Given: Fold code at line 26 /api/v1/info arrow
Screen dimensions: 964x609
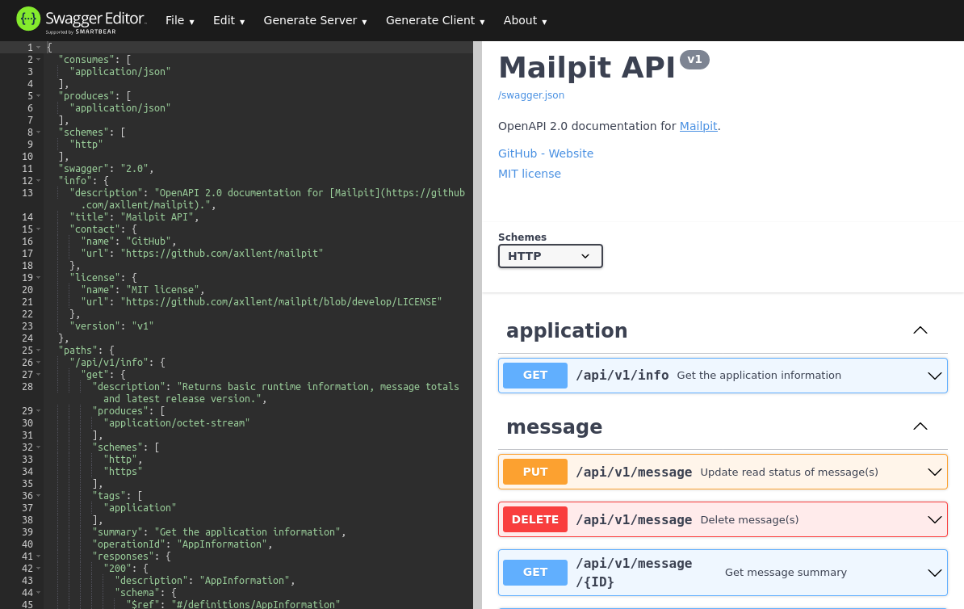Looking at the screenshot, I should [39, 363].
